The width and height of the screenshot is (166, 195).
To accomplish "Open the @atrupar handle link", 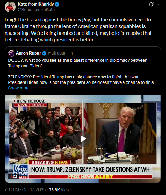I will pos(56,53).
